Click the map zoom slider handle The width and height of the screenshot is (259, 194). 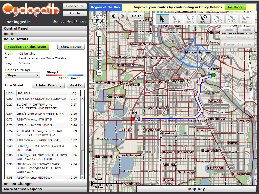[99, 60]
